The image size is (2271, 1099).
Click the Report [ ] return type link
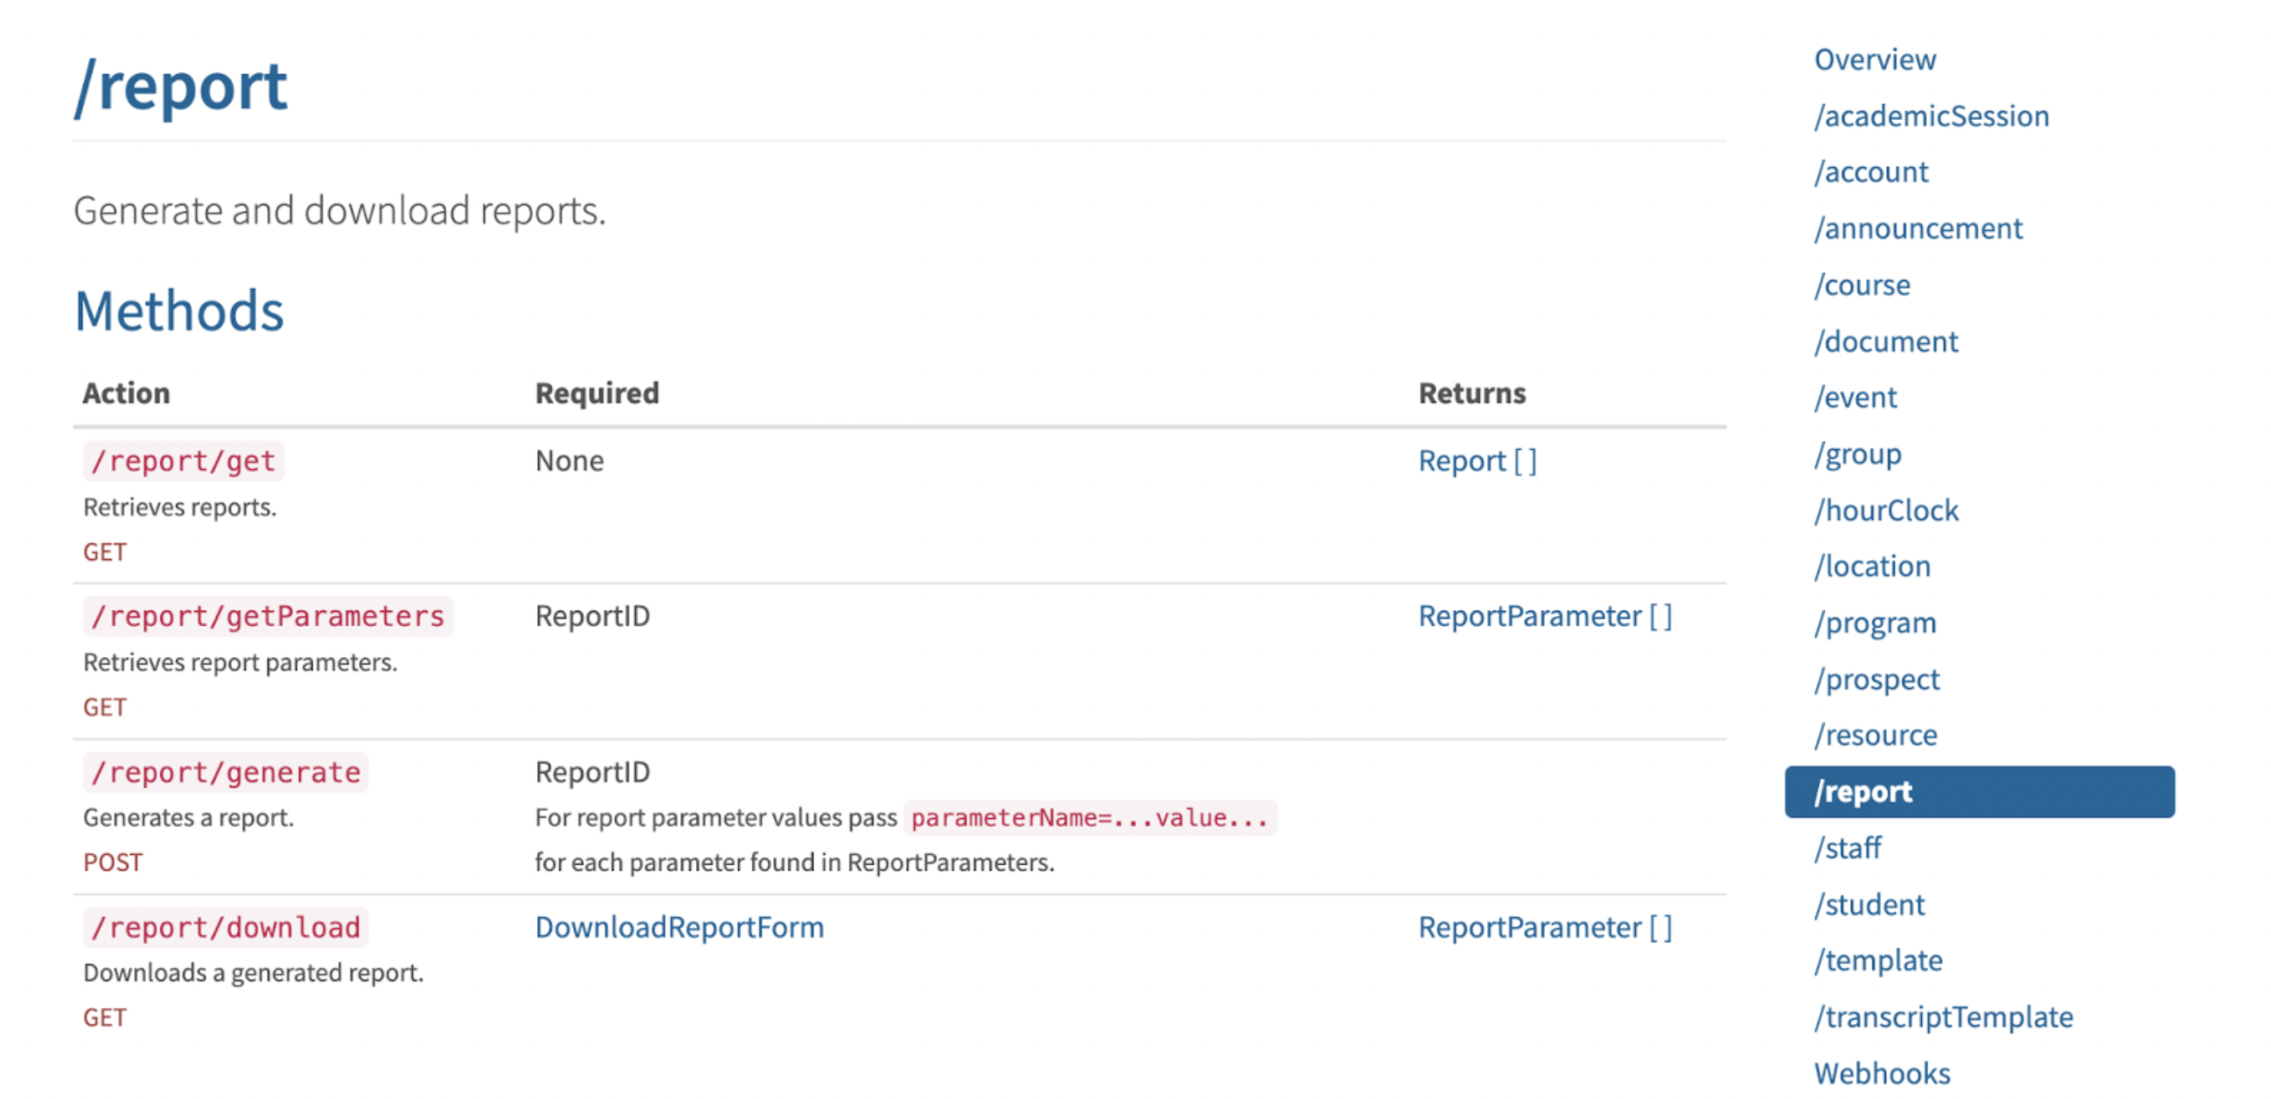1477,461
